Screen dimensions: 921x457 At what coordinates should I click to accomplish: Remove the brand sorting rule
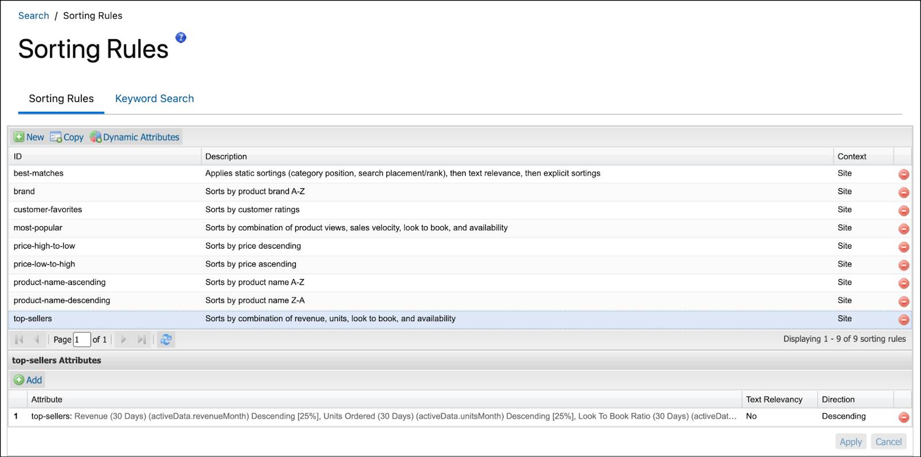904,192
